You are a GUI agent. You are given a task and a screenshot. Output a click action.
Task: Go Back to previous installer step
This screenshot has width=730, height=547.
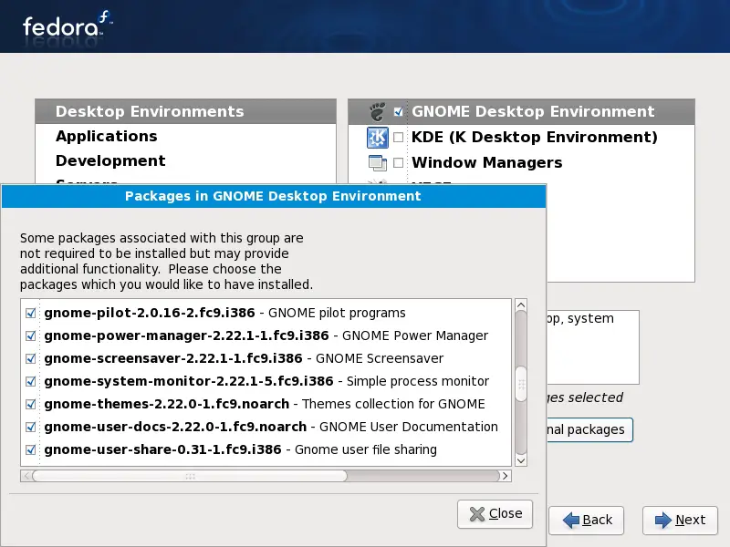pos(587,520)
